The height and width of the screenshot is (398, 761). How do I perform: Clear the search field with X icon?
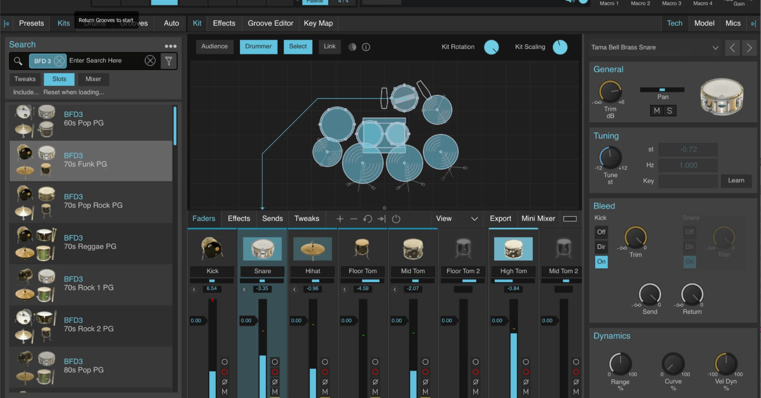coord(150,61)
